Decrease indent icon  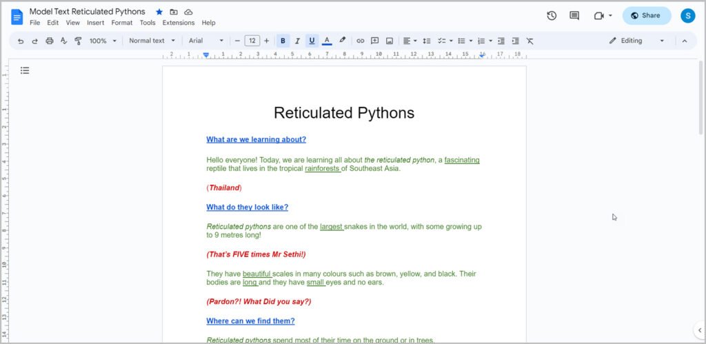click(501, 41)
